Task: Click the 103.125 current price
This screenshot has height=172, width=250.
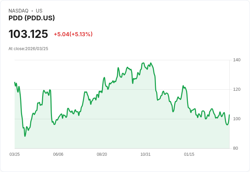Action: (28, 34)
